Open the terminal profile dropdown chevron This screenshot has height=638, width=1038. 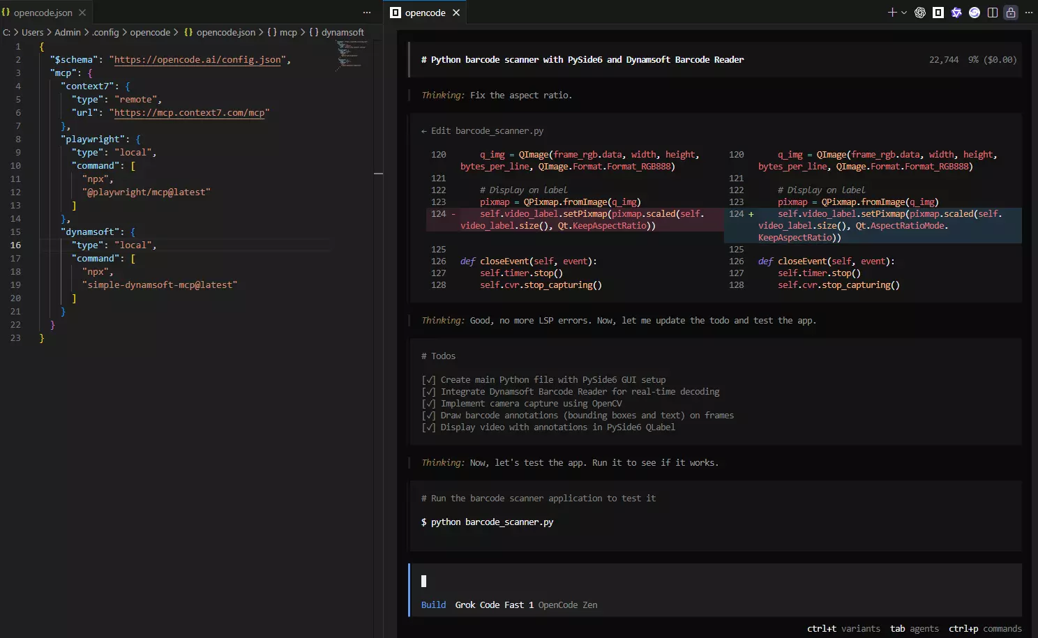[904, 10]
